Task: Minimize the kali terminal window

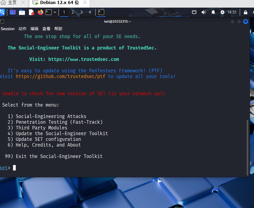Action: [233, 21]
